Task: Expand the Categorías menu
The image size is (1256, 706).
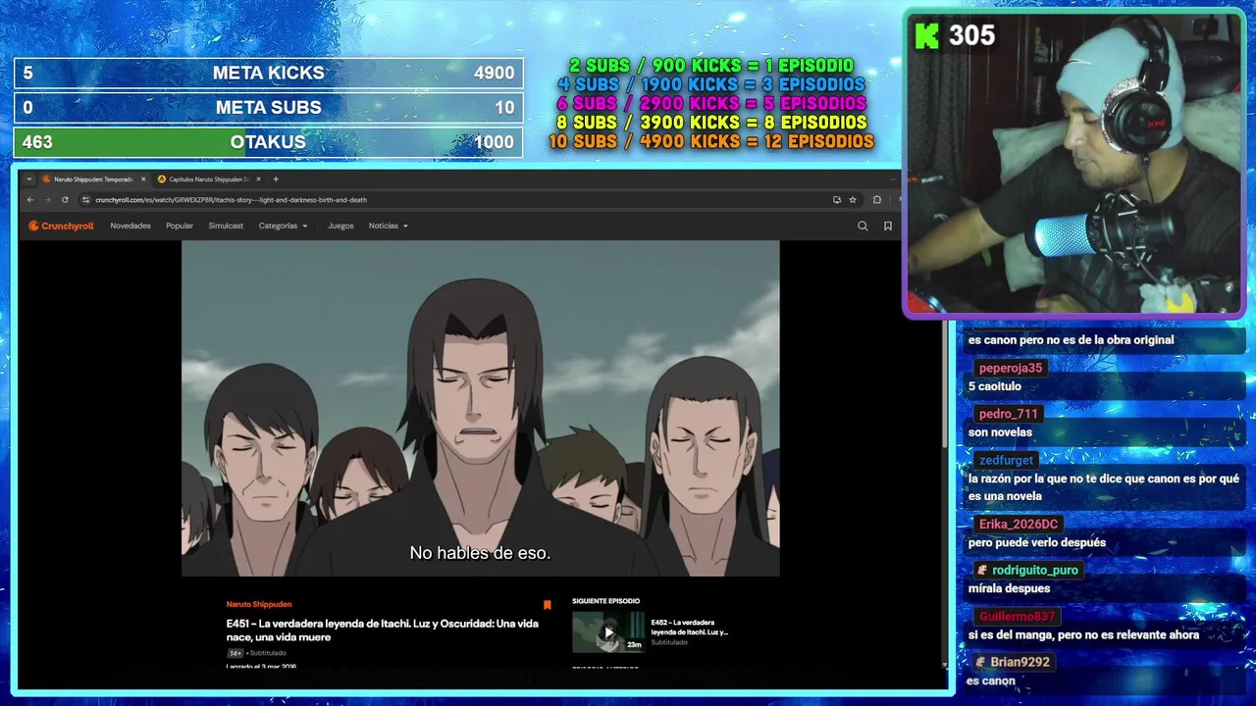Action: coord(283,226)
